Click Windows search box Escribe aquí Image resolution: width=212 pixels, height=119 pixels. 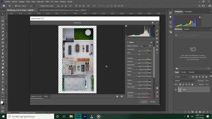pos(30,116)
